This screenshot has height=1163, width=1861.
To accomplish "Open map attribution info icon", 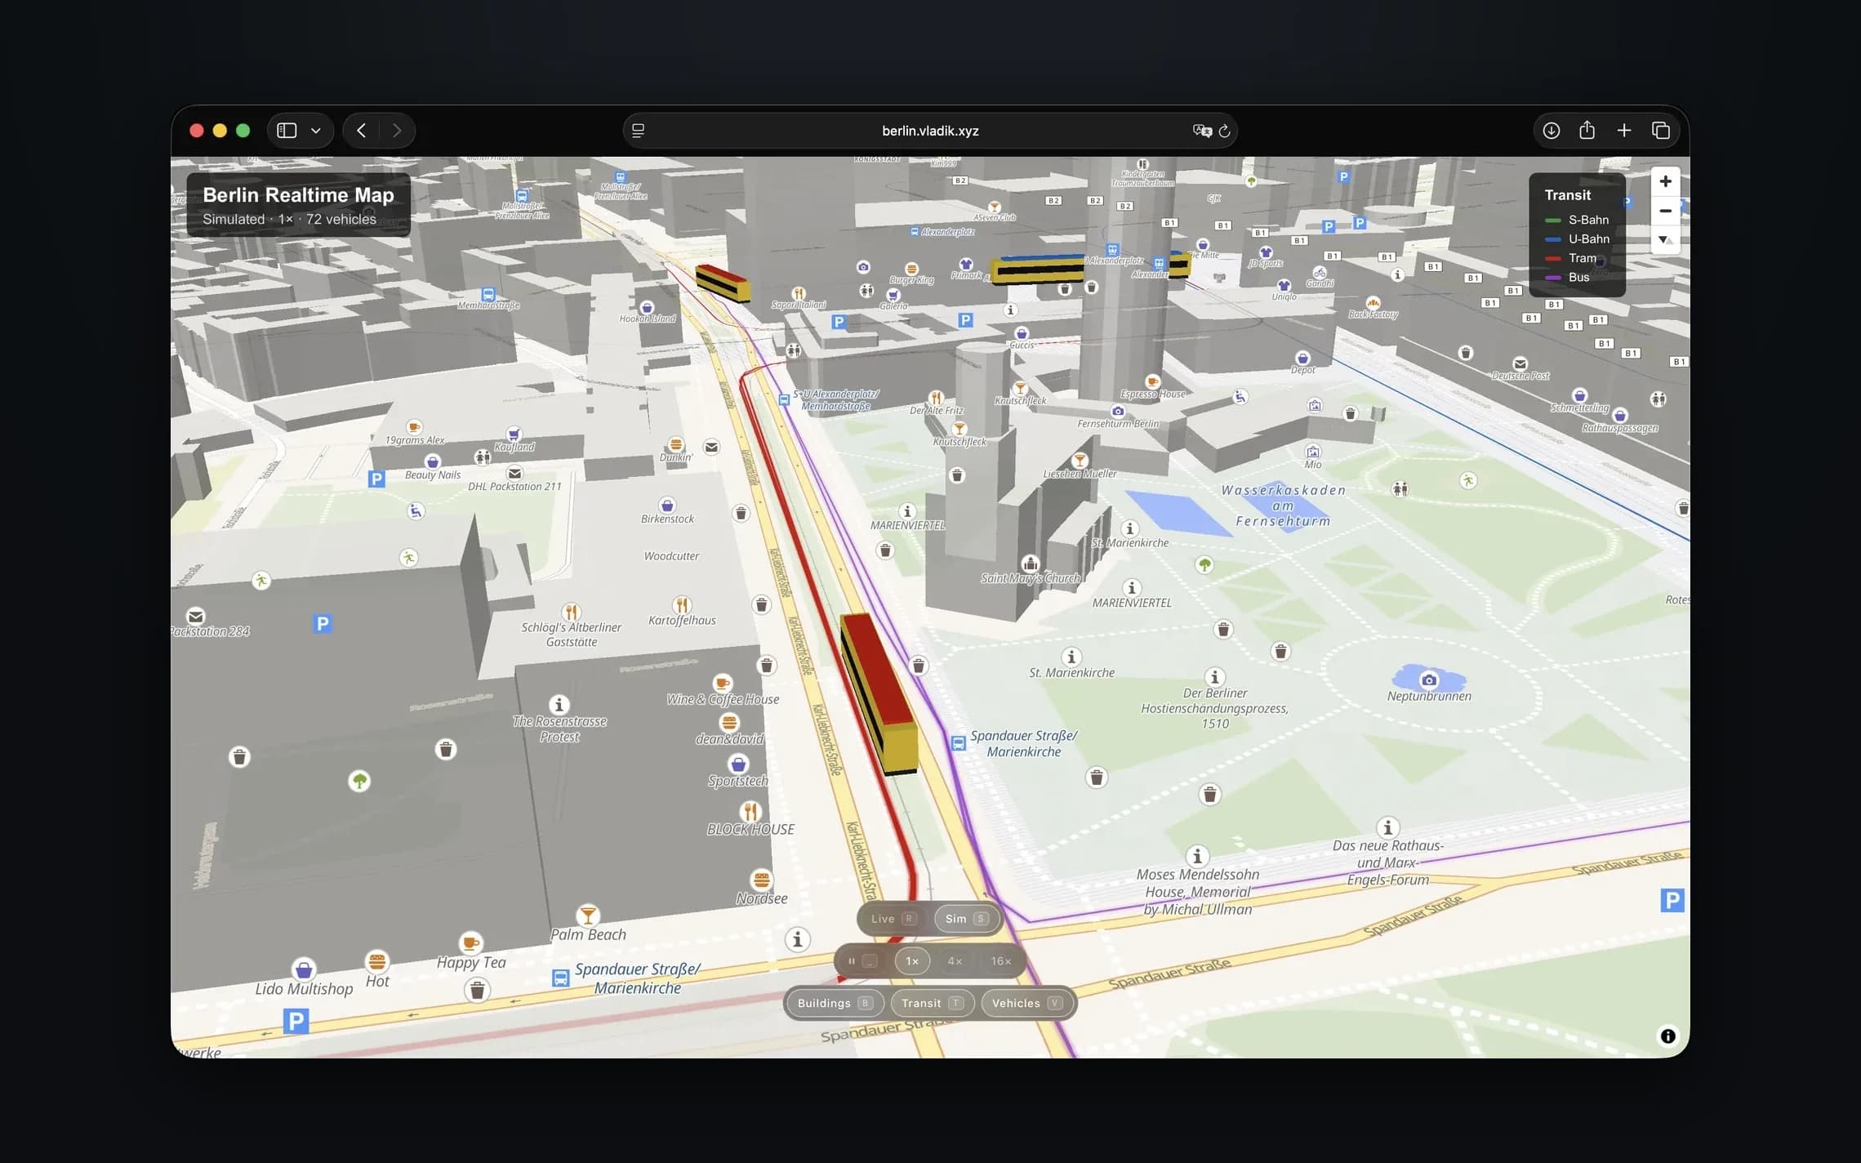I will pyautogui.click(x=1667, y=1036).
